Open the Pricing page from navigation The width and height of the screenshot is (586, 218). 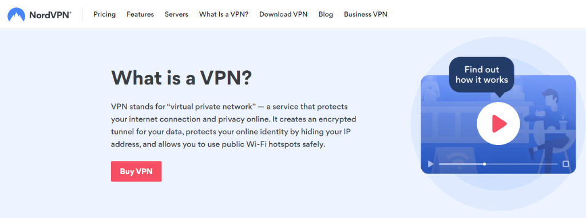pos(105,14)
